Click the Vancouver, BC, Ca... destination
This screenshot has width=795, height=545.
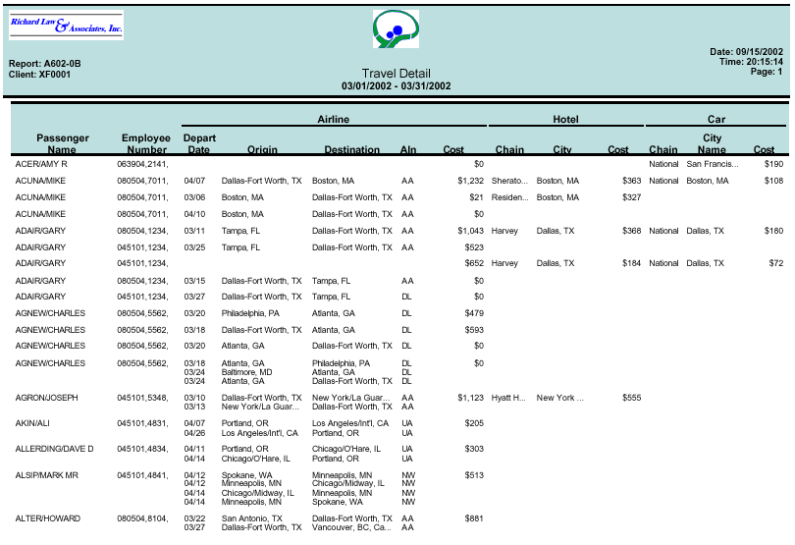[x=351, y=527]
